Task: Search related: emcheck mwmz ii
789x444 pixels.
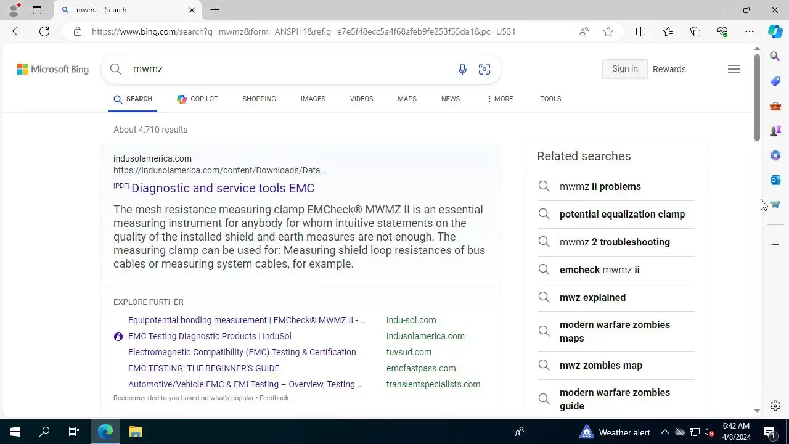Action: pyautogui.click(x=616, y=269)
